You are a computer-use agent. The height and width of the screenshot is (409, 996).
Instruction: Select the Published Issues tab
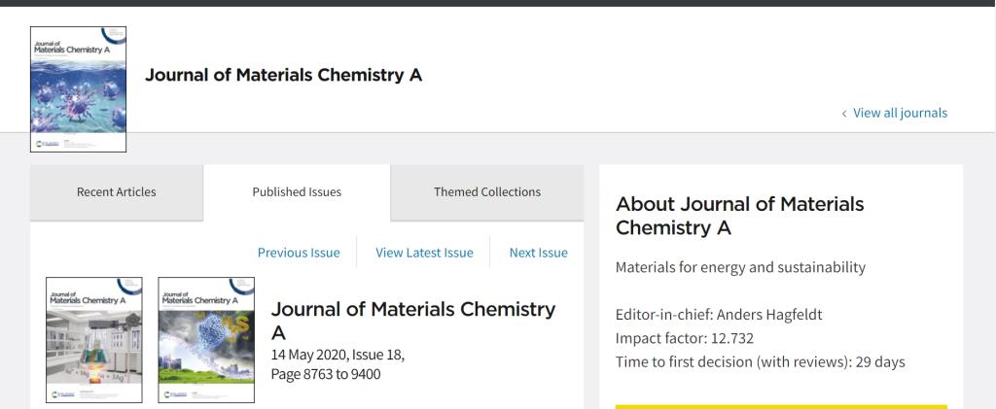pyautogui.click(x=297, y=192)
